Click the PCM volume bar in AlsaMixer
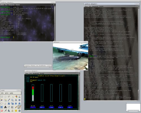Image resolution: width=141 pixels, height=113 pixels. click(x=33, y=93)
